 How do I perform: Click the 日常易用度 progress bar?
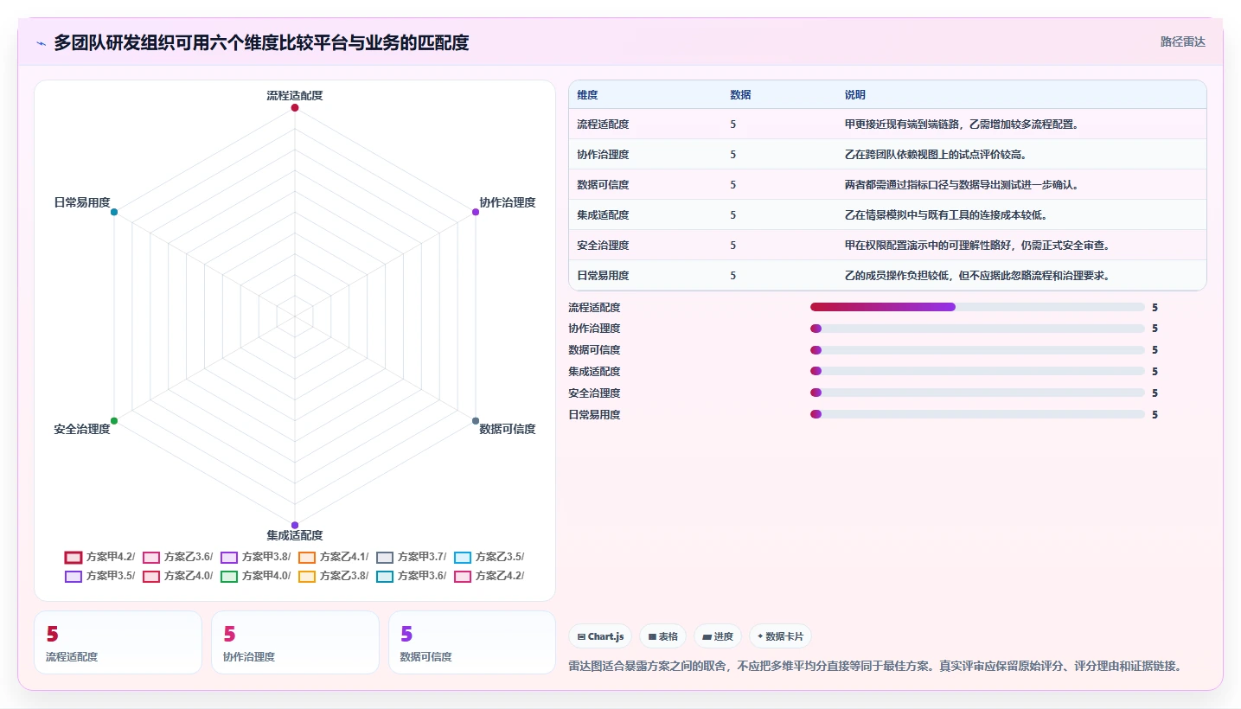977,414
